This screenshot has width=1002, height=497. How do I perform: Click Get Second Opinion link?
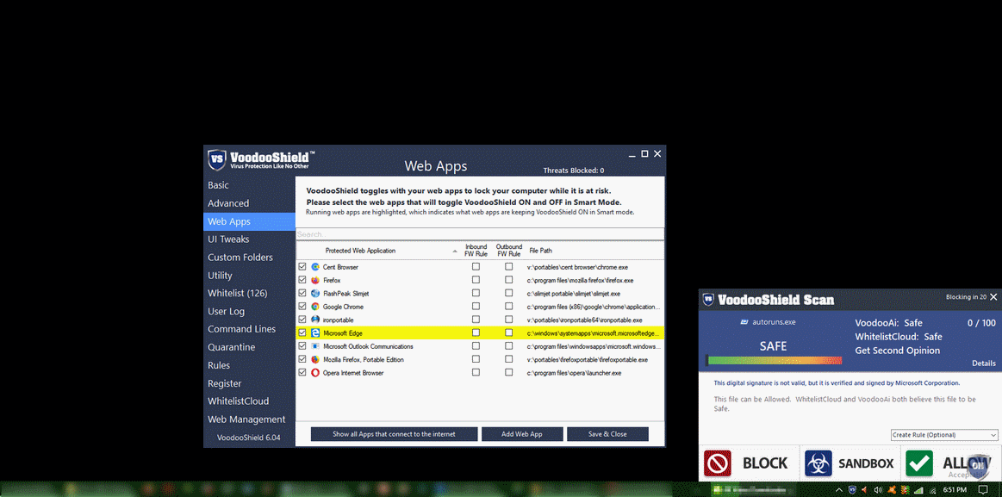tap(897, 351)
